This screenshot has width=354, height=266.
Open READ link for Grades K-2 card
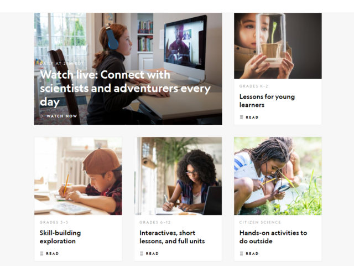coord(249,117)
